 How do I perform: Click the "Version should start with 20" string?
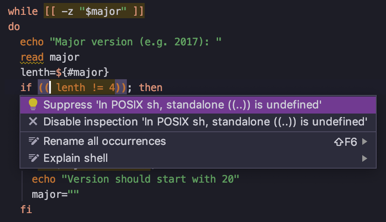[x=151, y=179]
